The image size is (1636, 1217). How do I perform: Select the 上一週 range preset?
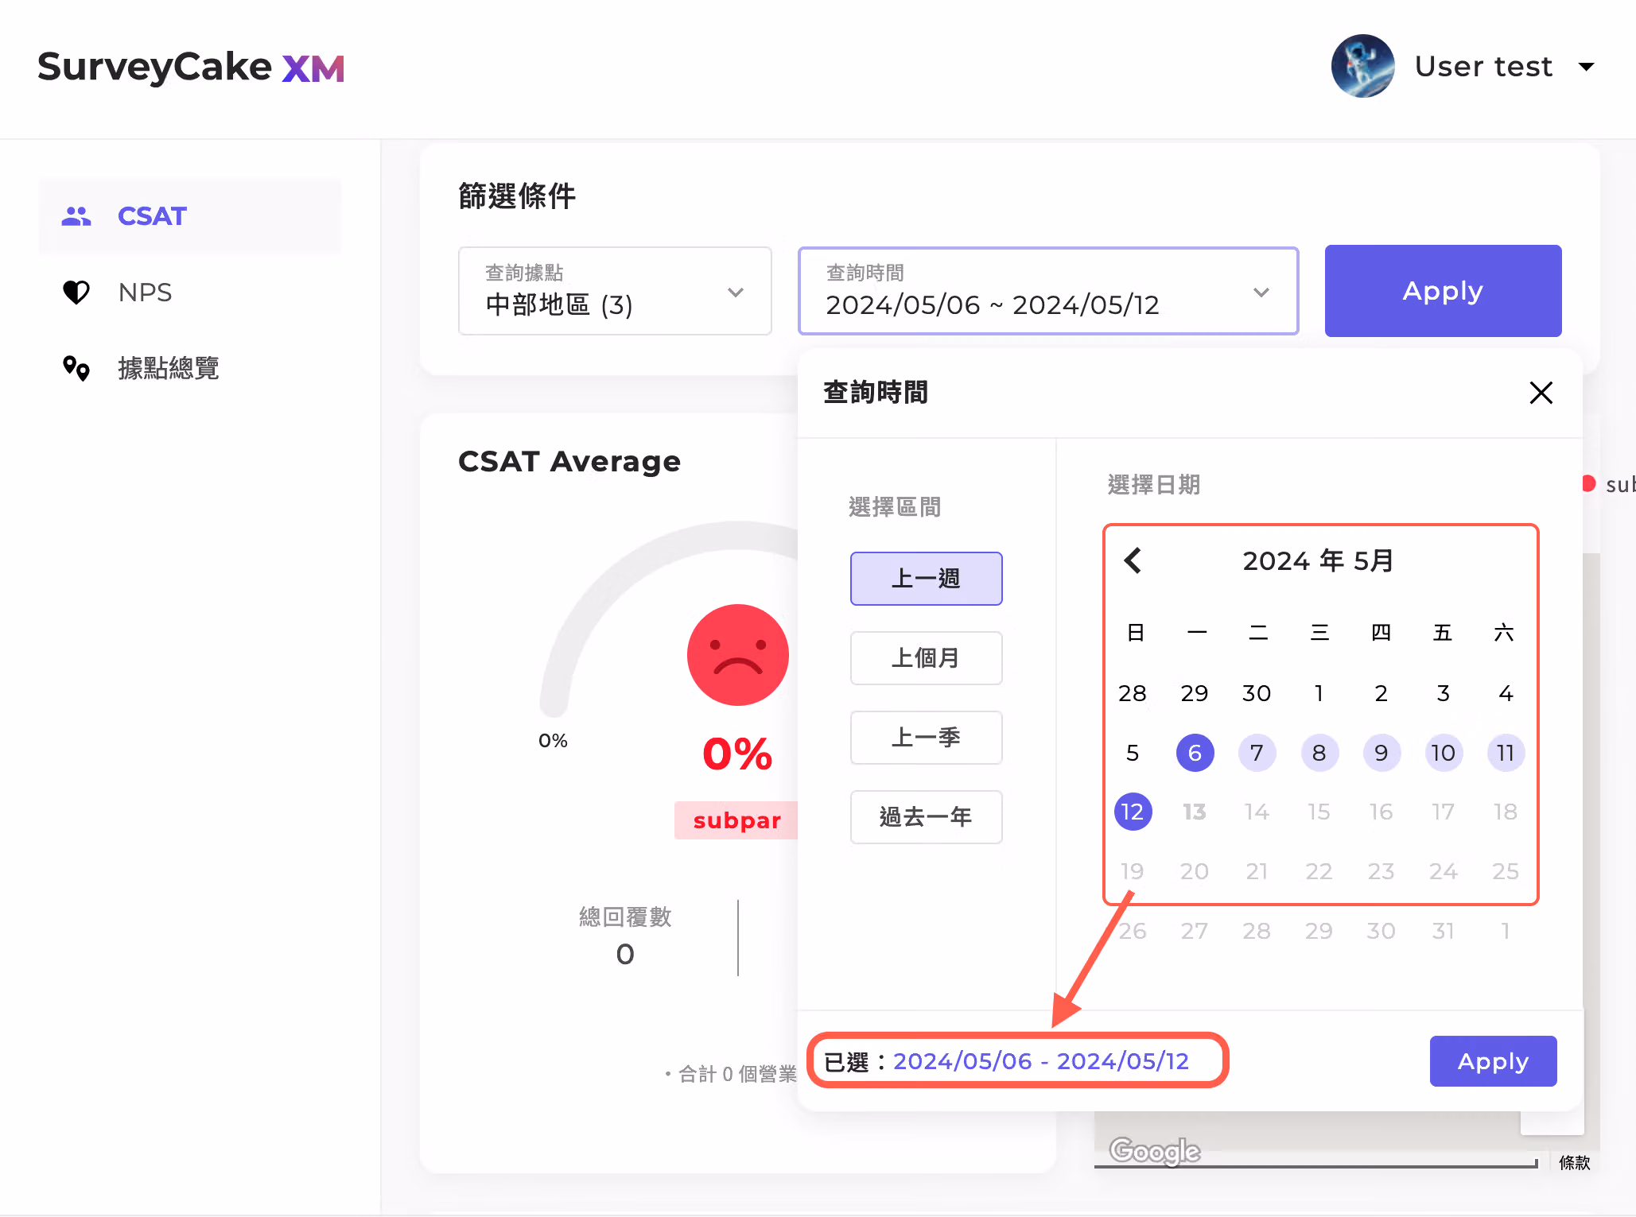tap(926, 579)
